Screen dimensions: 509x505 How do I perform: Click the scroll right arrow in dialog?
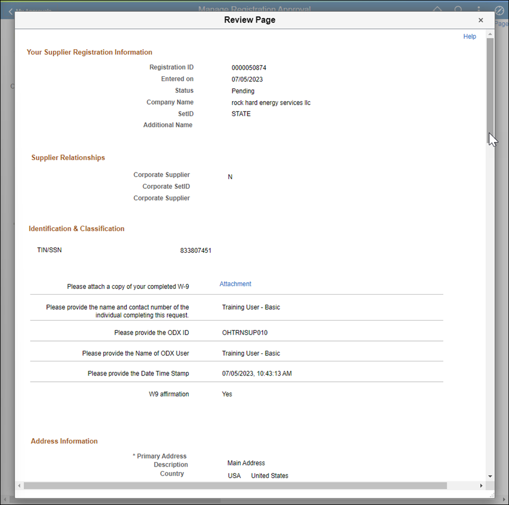pyautogui.click(x=481, y=486)
